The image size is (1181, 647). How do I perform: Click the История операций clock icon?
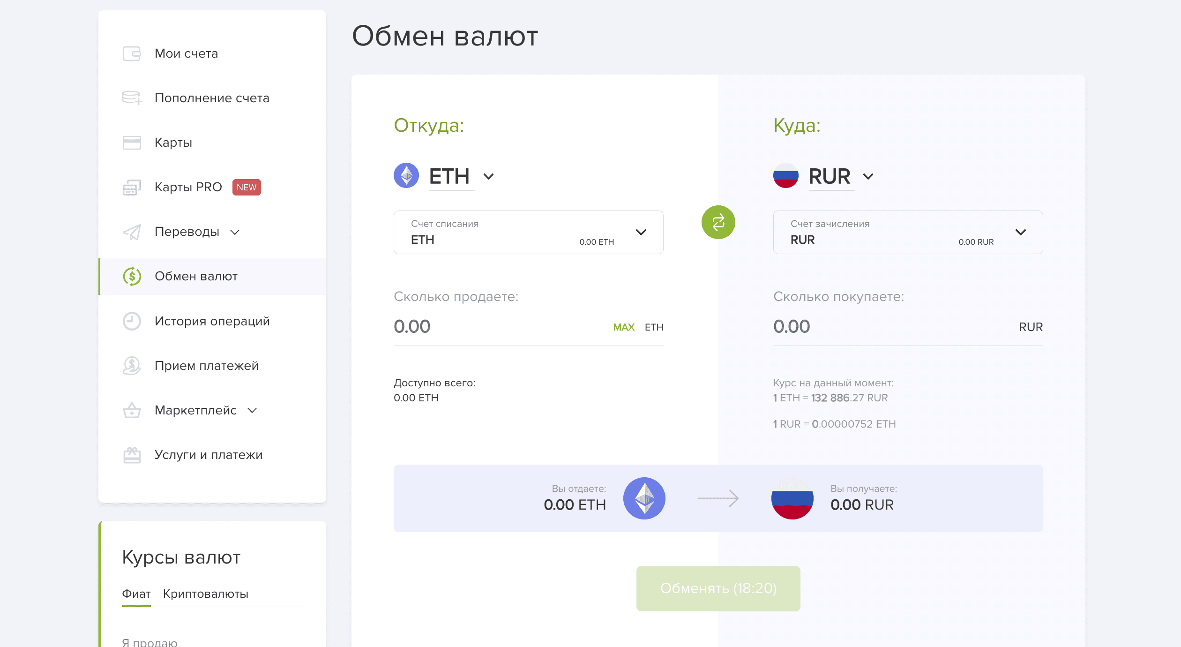pos(132,321)
